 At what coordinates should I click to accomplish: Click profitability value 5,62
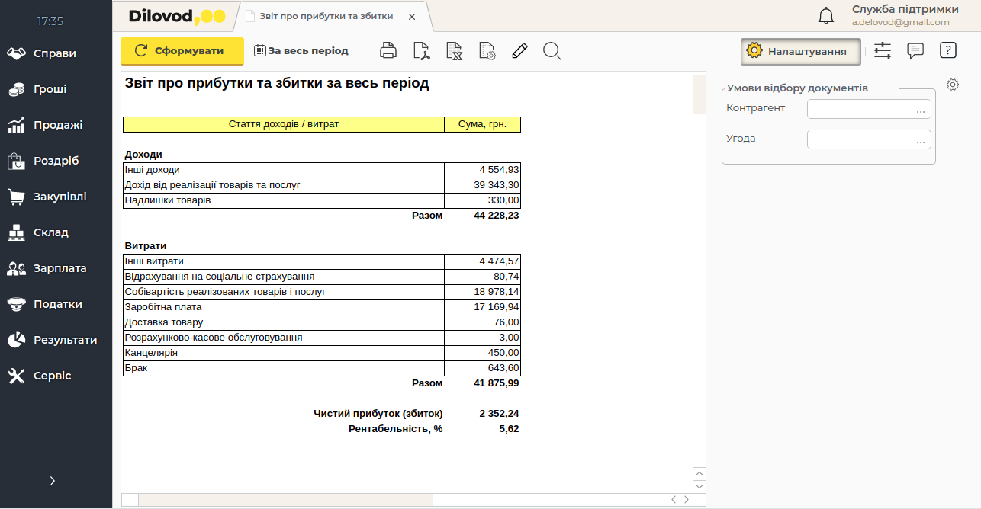click(510, 429)
